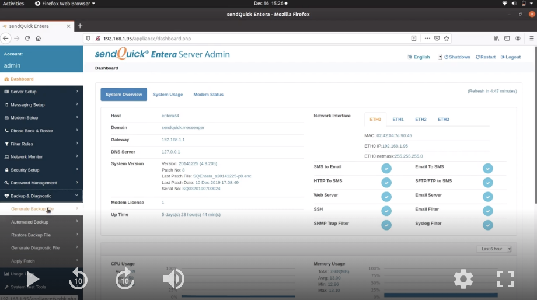The height and width of the screenshot is (300, 537).
Task: Select the ETH1 network interface tab
Action: 398,120
